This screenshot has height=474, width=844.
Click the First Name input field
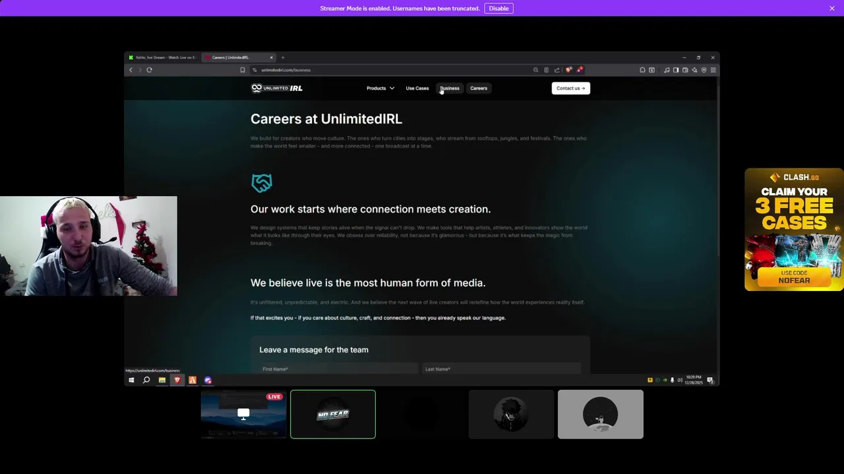[x=339, y=369]
